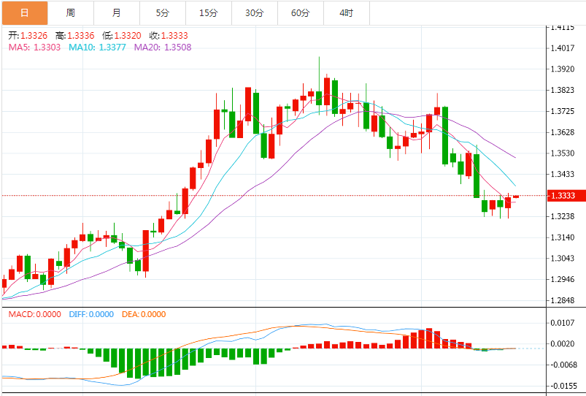This screenshot has height=396, width=586.
Task: Click the 0.0020 MACD axis label
Action: [563, 343]
